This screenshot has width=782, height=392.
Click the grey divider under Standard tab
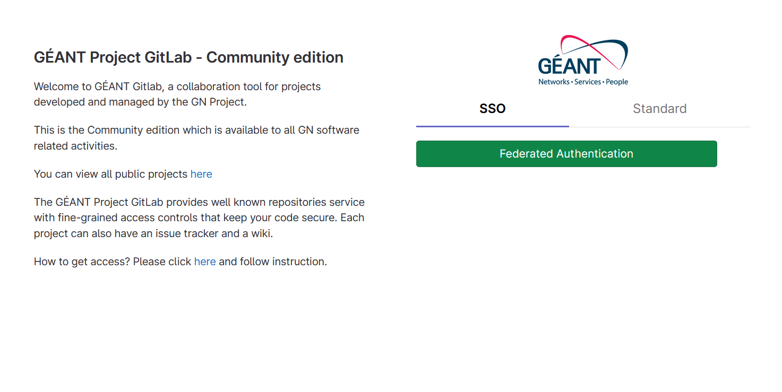coord(660,127)
